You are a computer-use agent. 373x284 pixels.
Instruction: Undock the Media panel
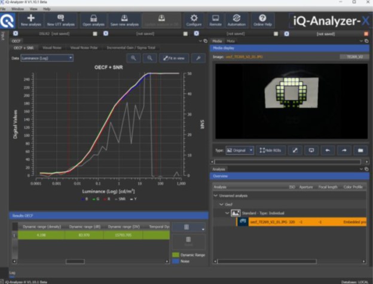coord(366,41)
